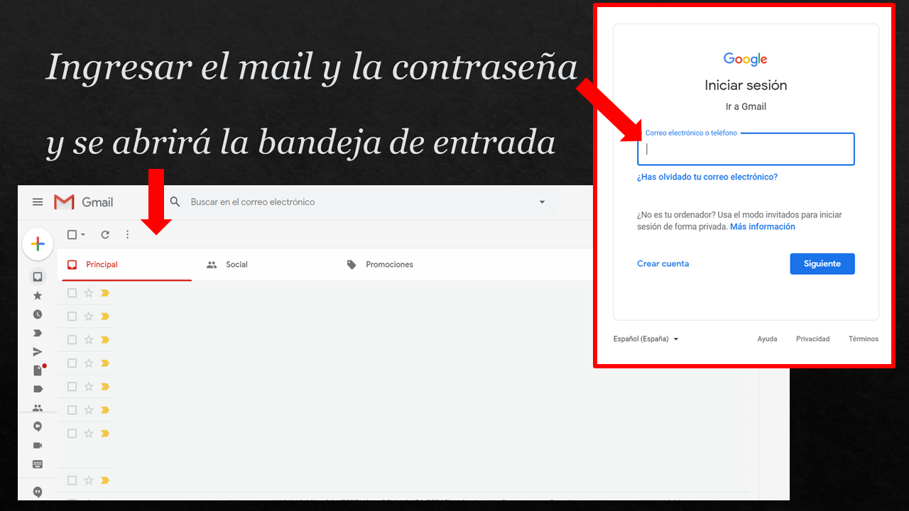Check the fourth email row checkbox
The image size is (909, 511).
pos(72,363)
